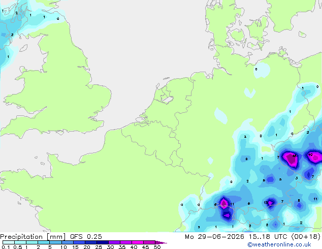Click the 2–5 mm legend swatch
The height and width of the screenshot is (249, 322).
point(44,242)
